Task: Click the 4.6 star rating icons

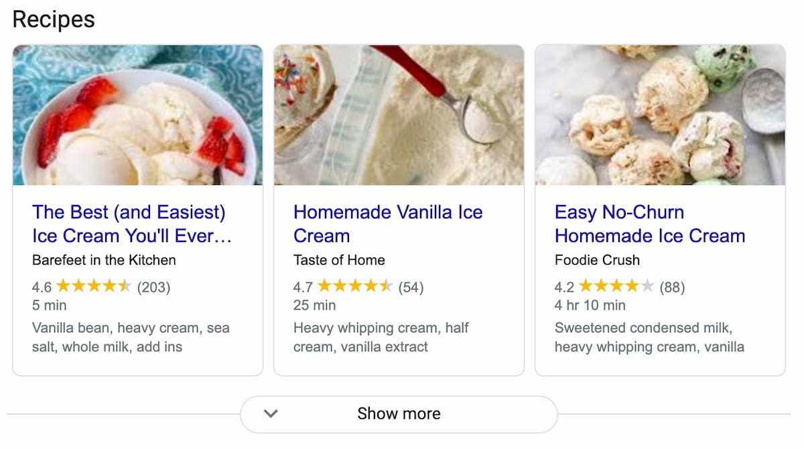Action: 94,287
